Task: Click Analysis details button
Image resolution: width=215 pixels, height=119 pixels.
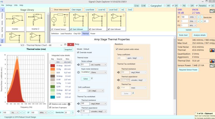Action: 199,35
